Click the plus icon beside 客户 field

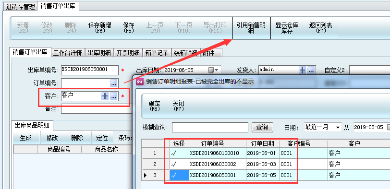coord(105,96)
